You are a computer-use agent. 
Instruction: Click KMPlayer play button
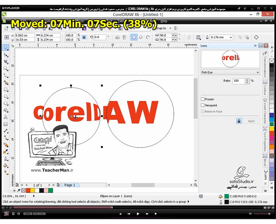pos(138,214)
